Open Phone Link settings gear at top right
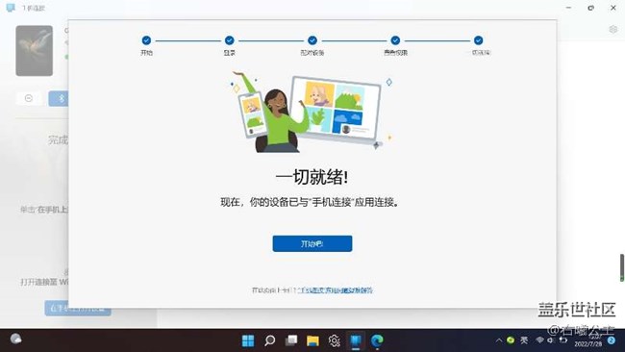This screenshot has height=352, width=625. 613,30
